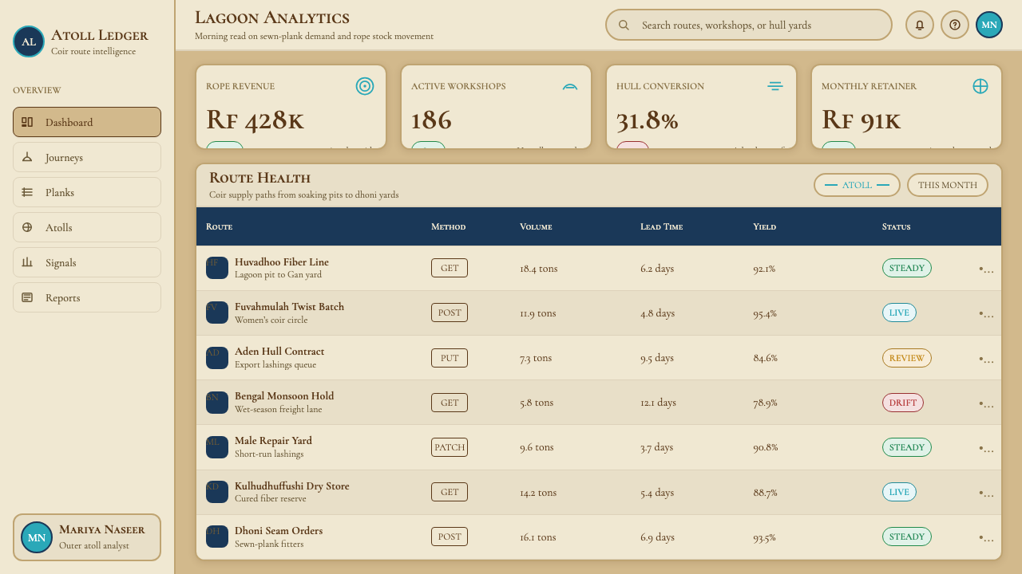Click the search magnifier icon

(624, 25)
